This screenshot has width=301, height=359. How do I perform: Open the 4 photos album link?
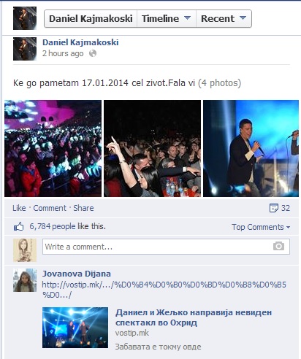click(x=219, y=83)
